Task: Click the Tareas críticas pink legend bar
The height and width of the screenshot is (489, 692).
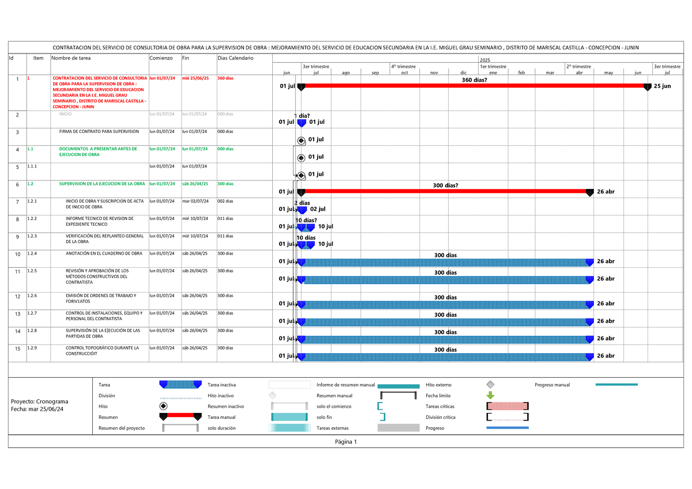Action: (507, 406)
